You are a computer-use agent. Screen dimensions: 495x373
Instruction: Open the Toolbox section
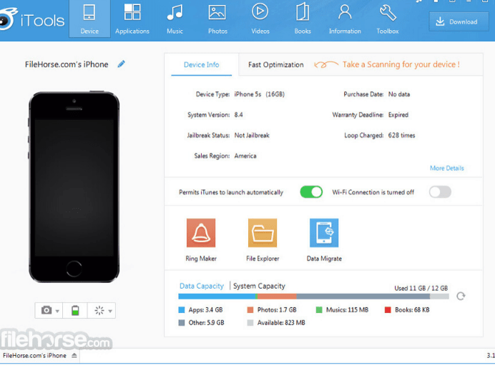(x=388, y=19)
